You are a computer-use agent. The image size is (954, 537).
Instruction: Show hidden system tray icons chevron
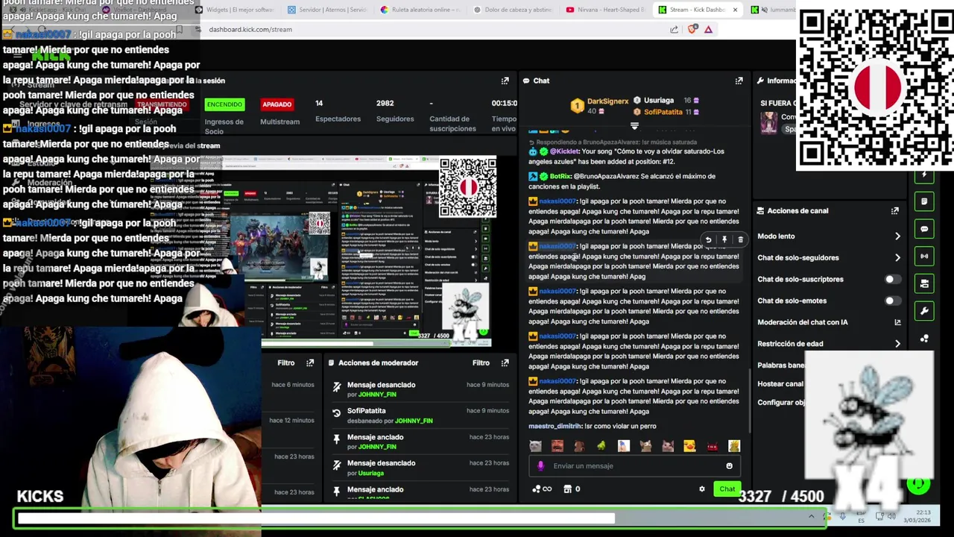[x=812, y=516]
